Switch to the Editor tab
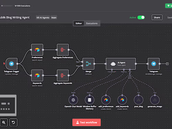The height and width of the screenshot is (129, 172). click(79, 23)
